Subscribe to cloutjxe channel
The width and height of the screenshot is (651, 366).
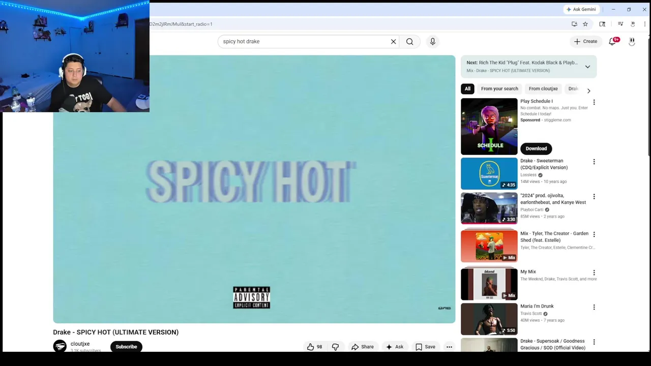[x=126, y=347]
